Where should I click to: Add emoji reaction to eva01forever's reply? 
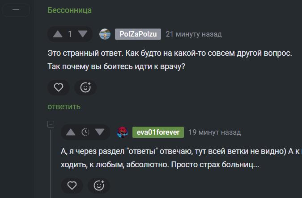click(x=99, y=185)
